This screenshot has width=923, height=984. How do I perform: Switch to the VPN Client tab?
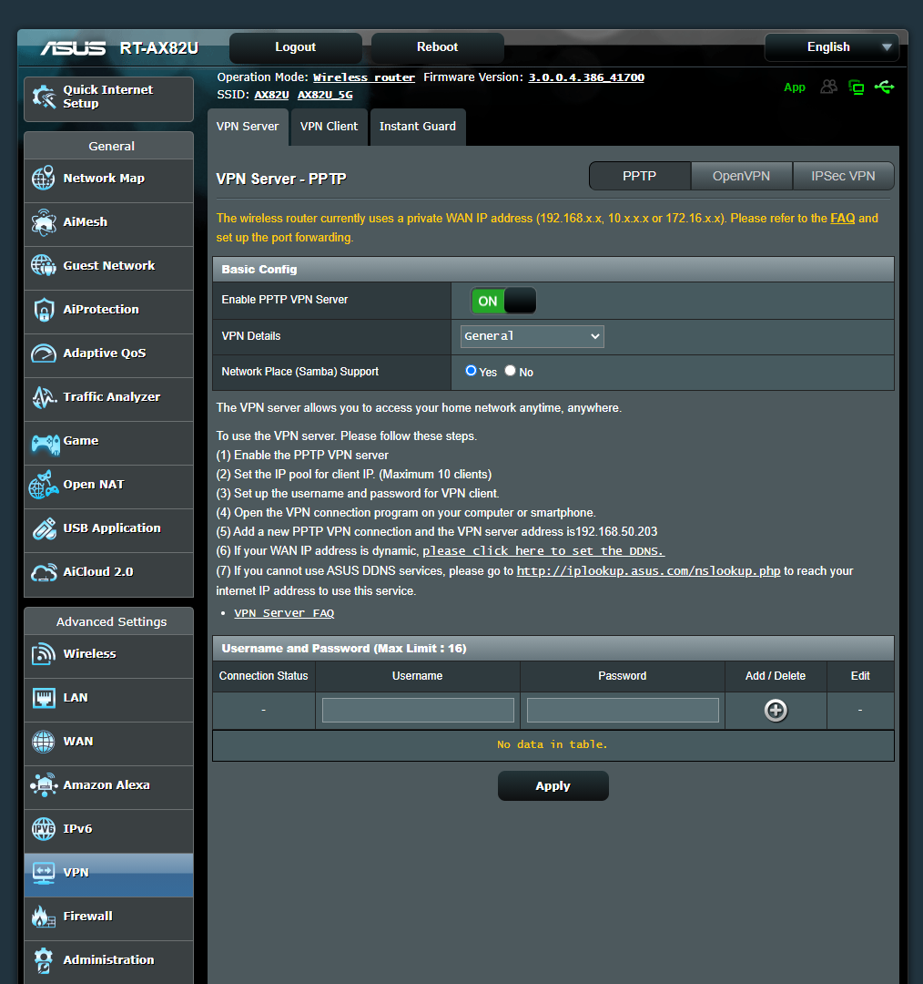(330, 127)
